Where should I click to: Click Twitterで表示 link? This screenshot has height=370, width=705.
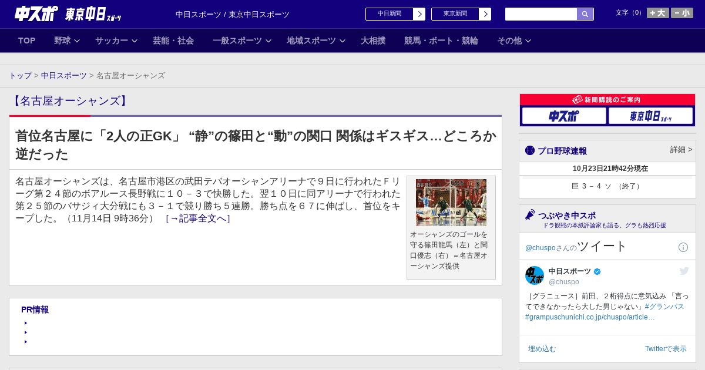[x=666, y=349]
